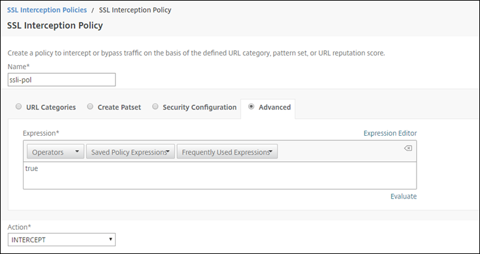
Task: Select the Create Patset radio button
Action: [90, 106]
